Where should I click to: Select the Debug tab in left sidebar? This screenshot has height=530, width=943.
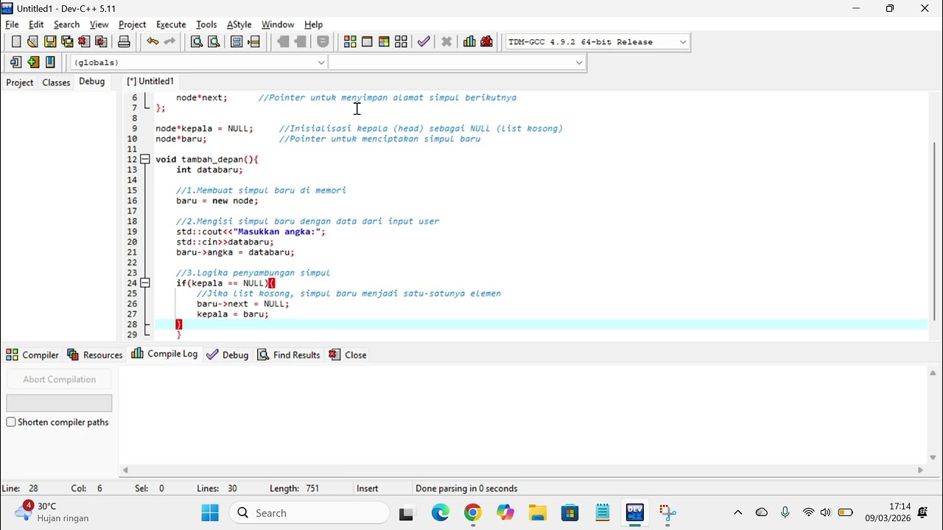point(92,82)
